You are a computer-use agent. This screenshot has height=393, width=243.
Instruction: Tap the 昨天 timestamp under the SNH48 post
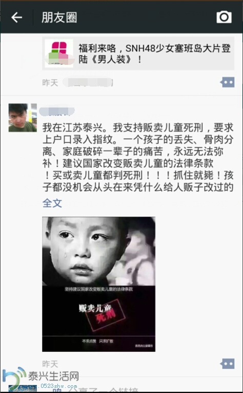[x=50, y=83]
